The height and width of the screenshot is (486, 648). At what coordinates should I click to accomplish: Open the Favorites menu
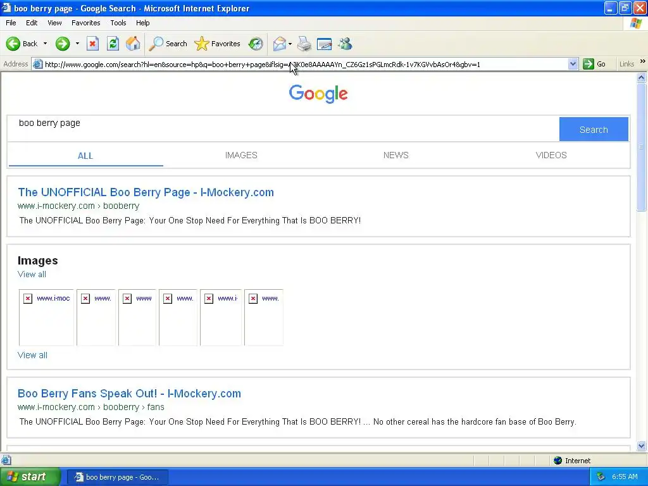[x=85, y=23]
